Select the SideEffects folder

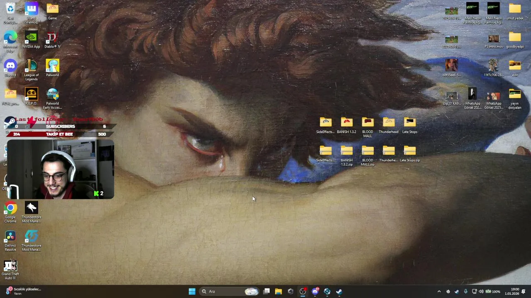(x=326, y=125)
